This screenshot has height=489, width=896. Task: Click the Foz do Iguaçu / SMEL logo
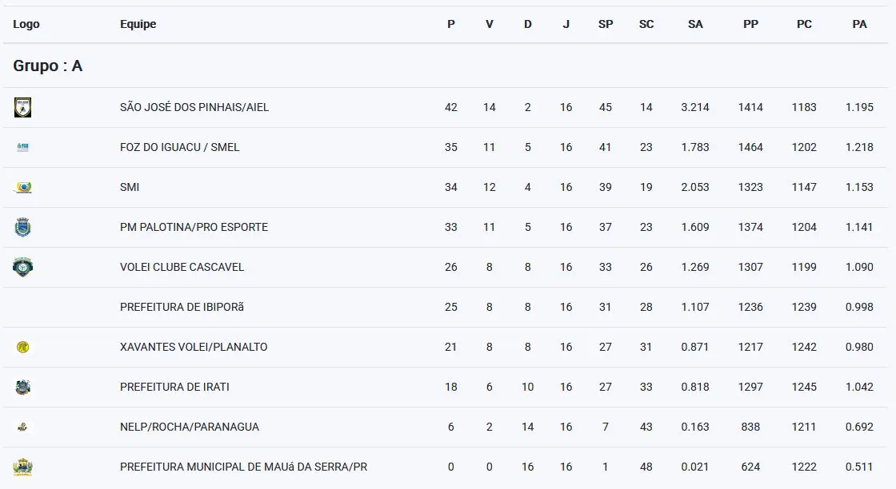tap(23, 147)
